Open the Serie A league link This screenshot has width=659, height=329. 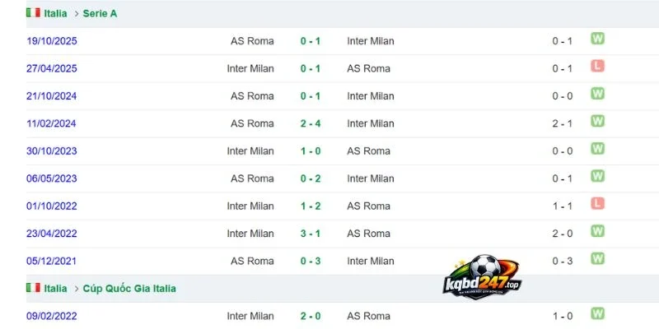tap(100, 13)
